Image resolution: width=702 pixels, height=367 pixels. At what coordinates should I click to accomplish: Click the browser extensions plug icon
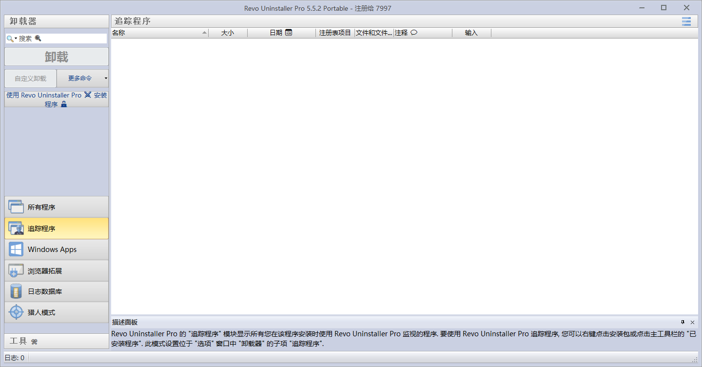point(16,271)
